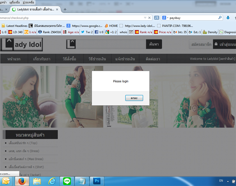Click the l: n/a toolbar item
236x186 pixels.
click(30, 32)
